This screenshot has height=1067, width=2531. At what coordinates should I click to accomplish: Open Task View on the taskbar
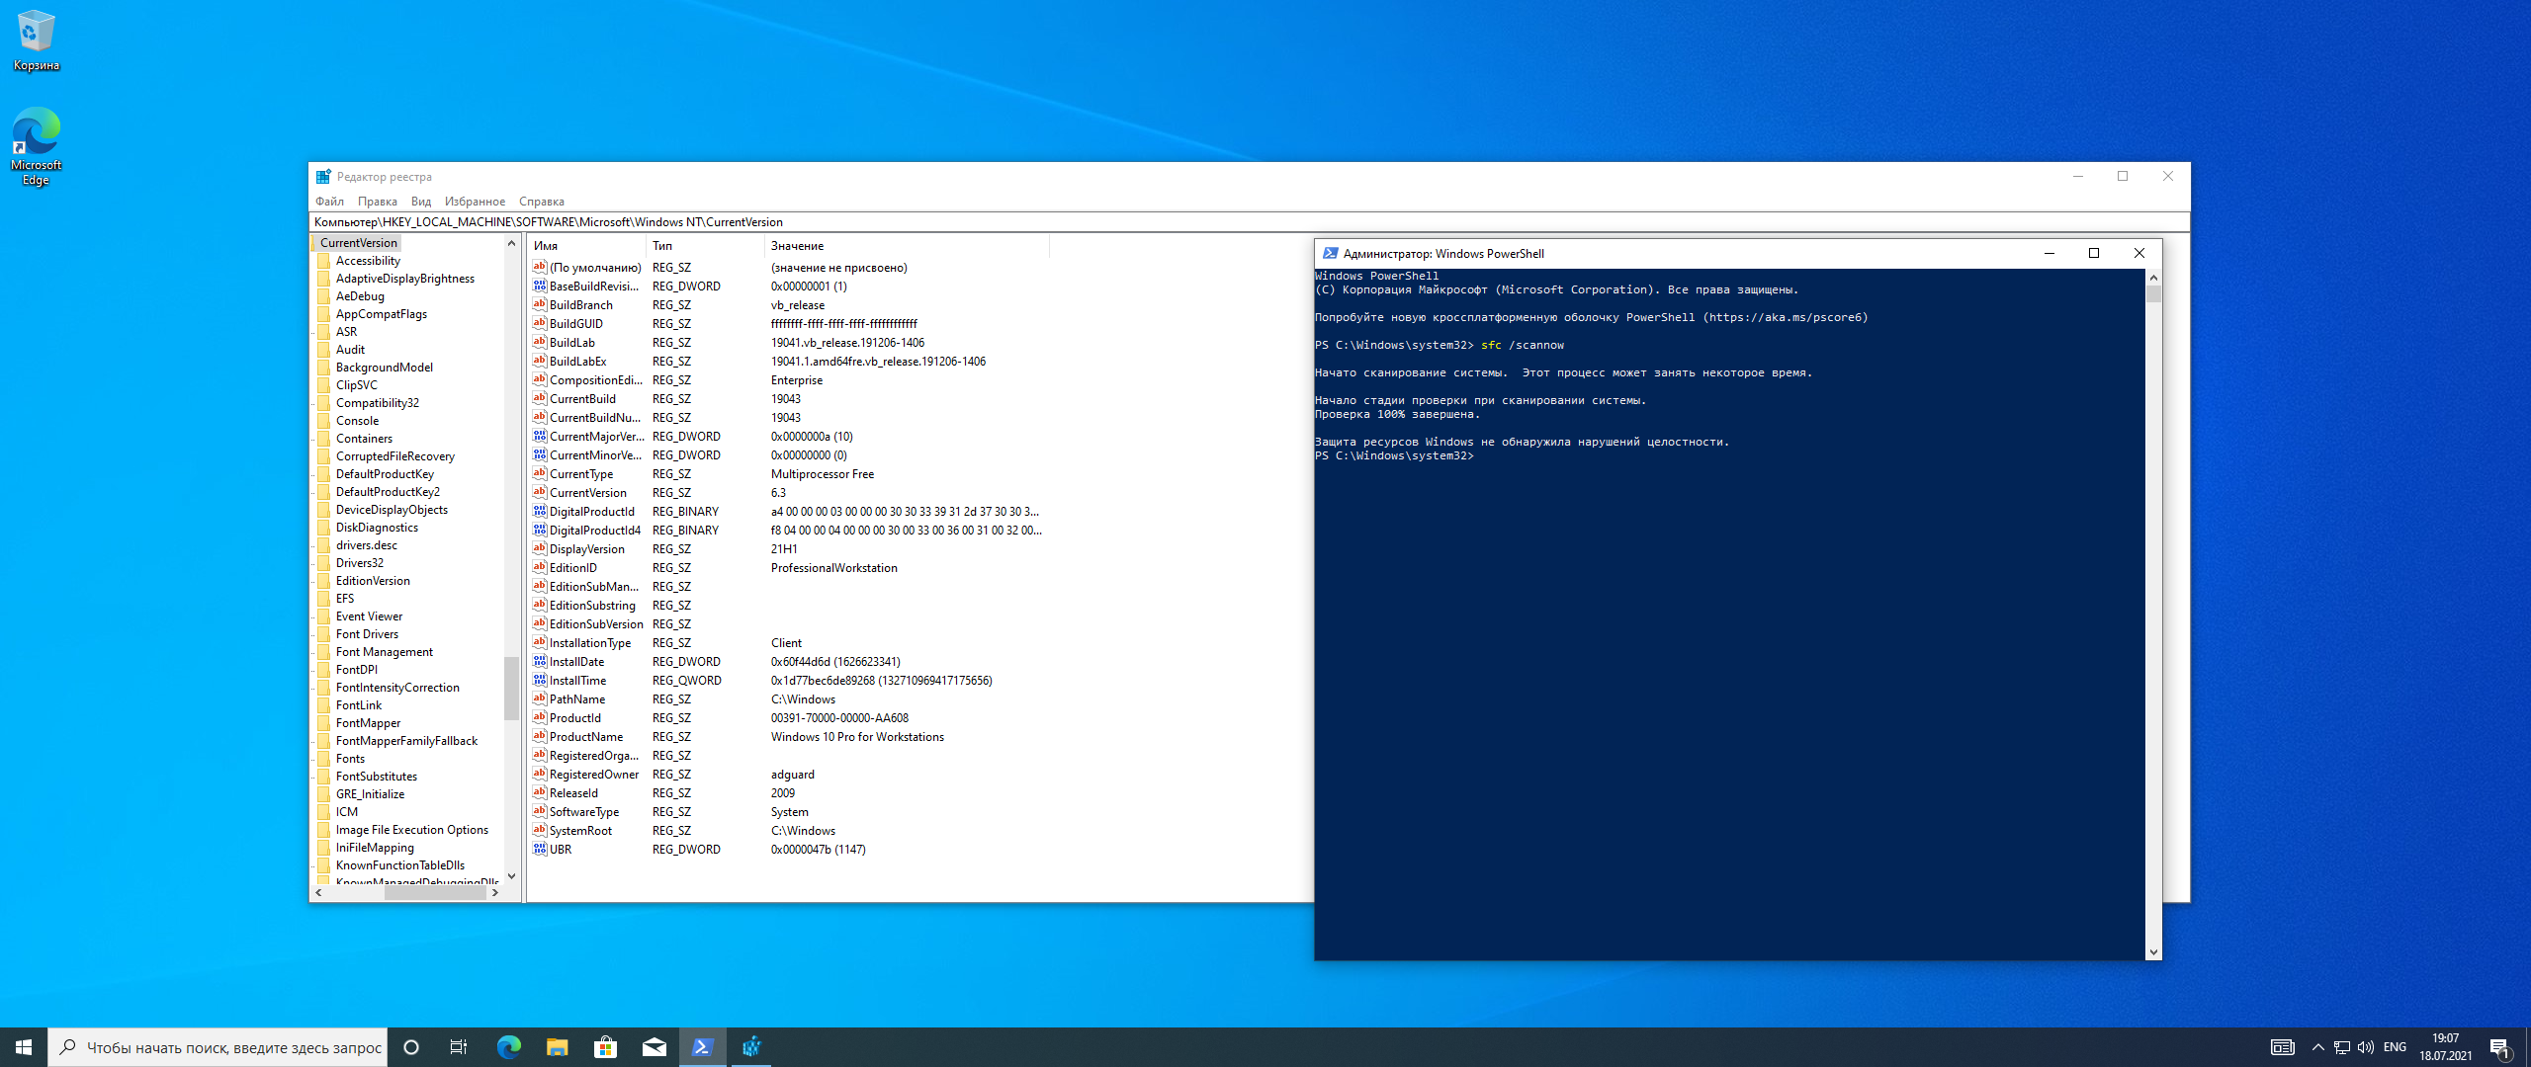pyautogui.click(x=459, y=1047)
